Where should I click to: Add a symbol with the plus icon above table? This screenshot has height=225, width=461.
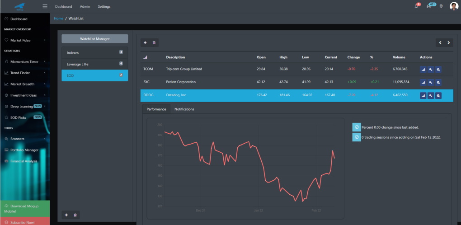click(x=145, y=43)
